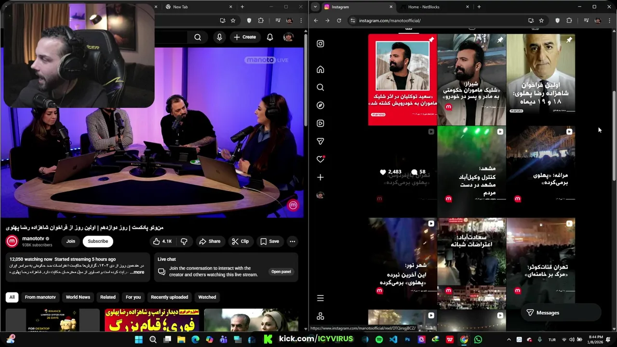Show hidden system tray icons chevron
This screenshot has width=617, height=347.
509,340
